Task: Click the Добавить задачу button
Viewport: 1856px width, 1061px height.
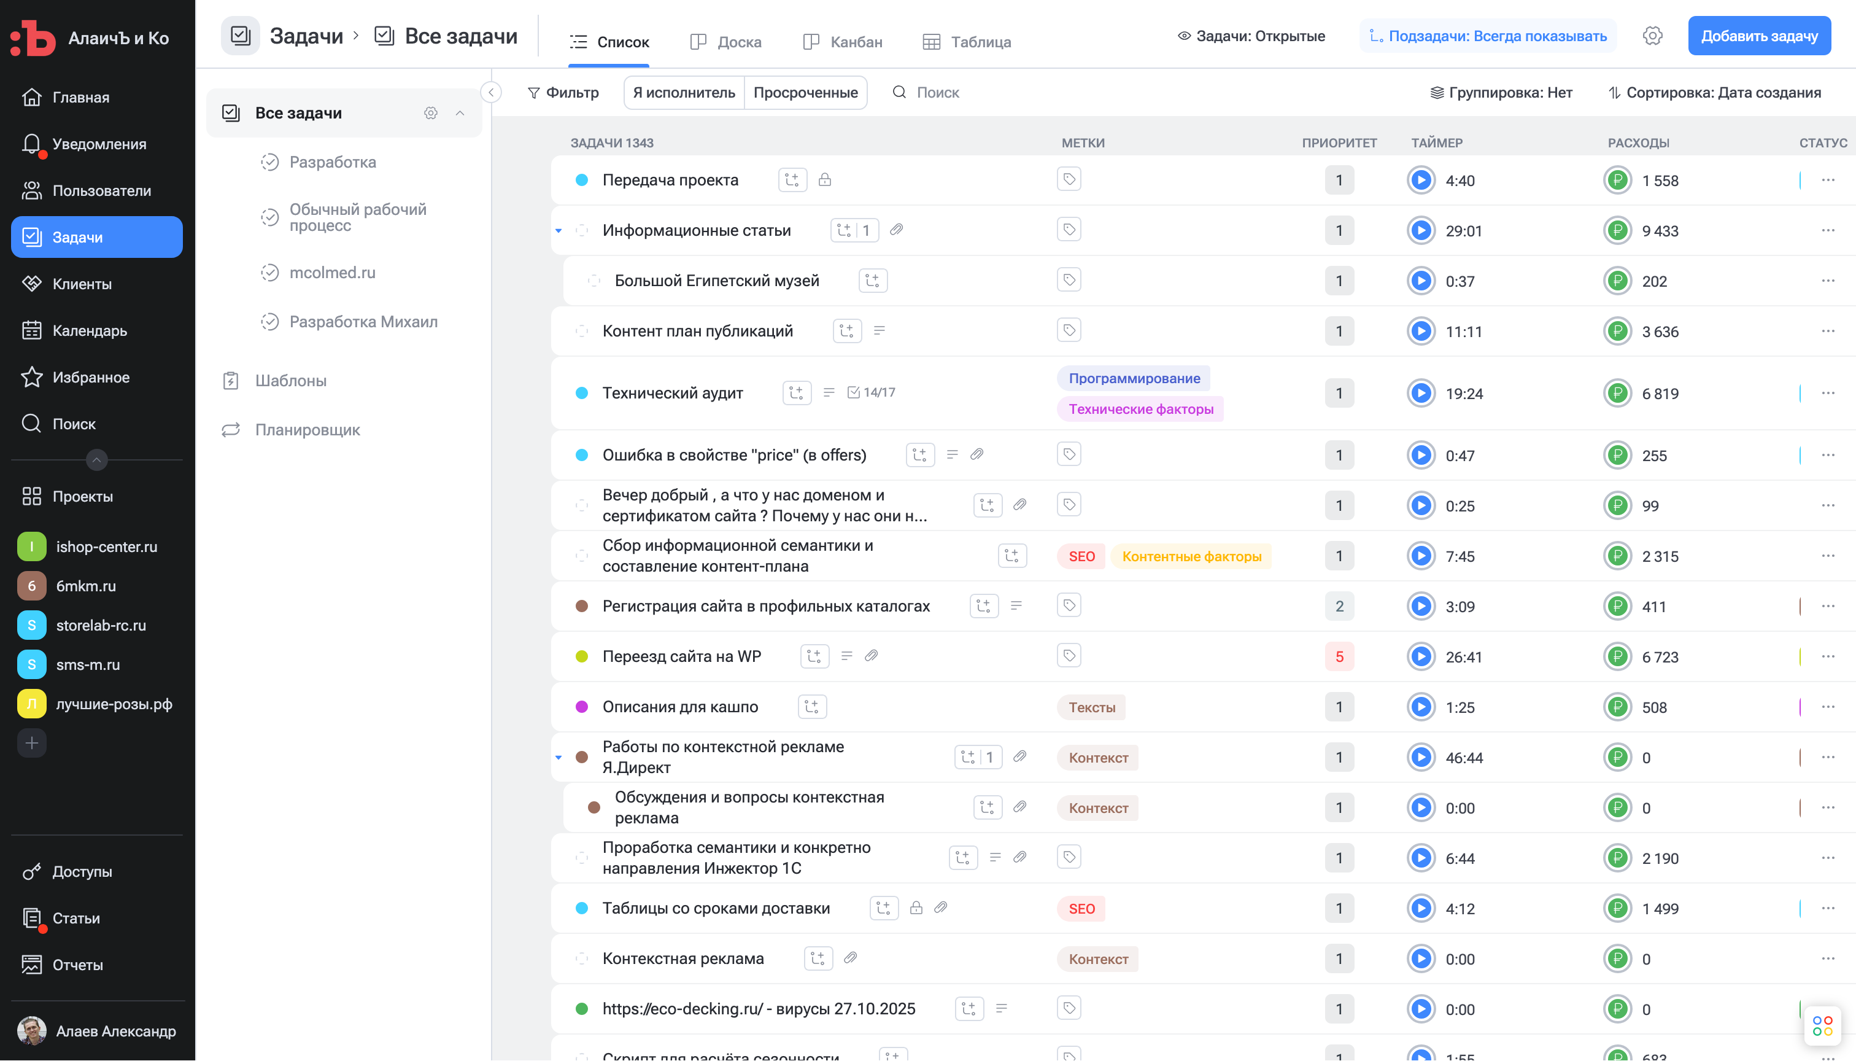Action: [x=1758, y=36]
